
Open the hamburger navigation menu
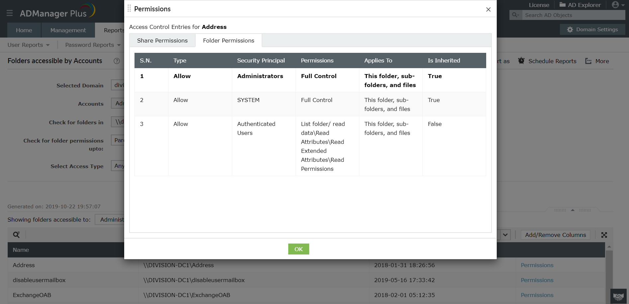9,13
